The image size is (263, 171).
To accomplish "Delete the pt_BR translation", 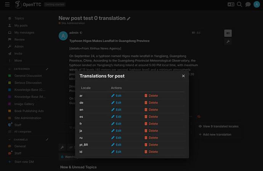I will [x=151, y=145].
